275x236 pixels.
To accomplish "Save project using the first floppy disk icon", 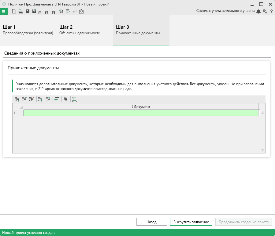I will (27, 12).
